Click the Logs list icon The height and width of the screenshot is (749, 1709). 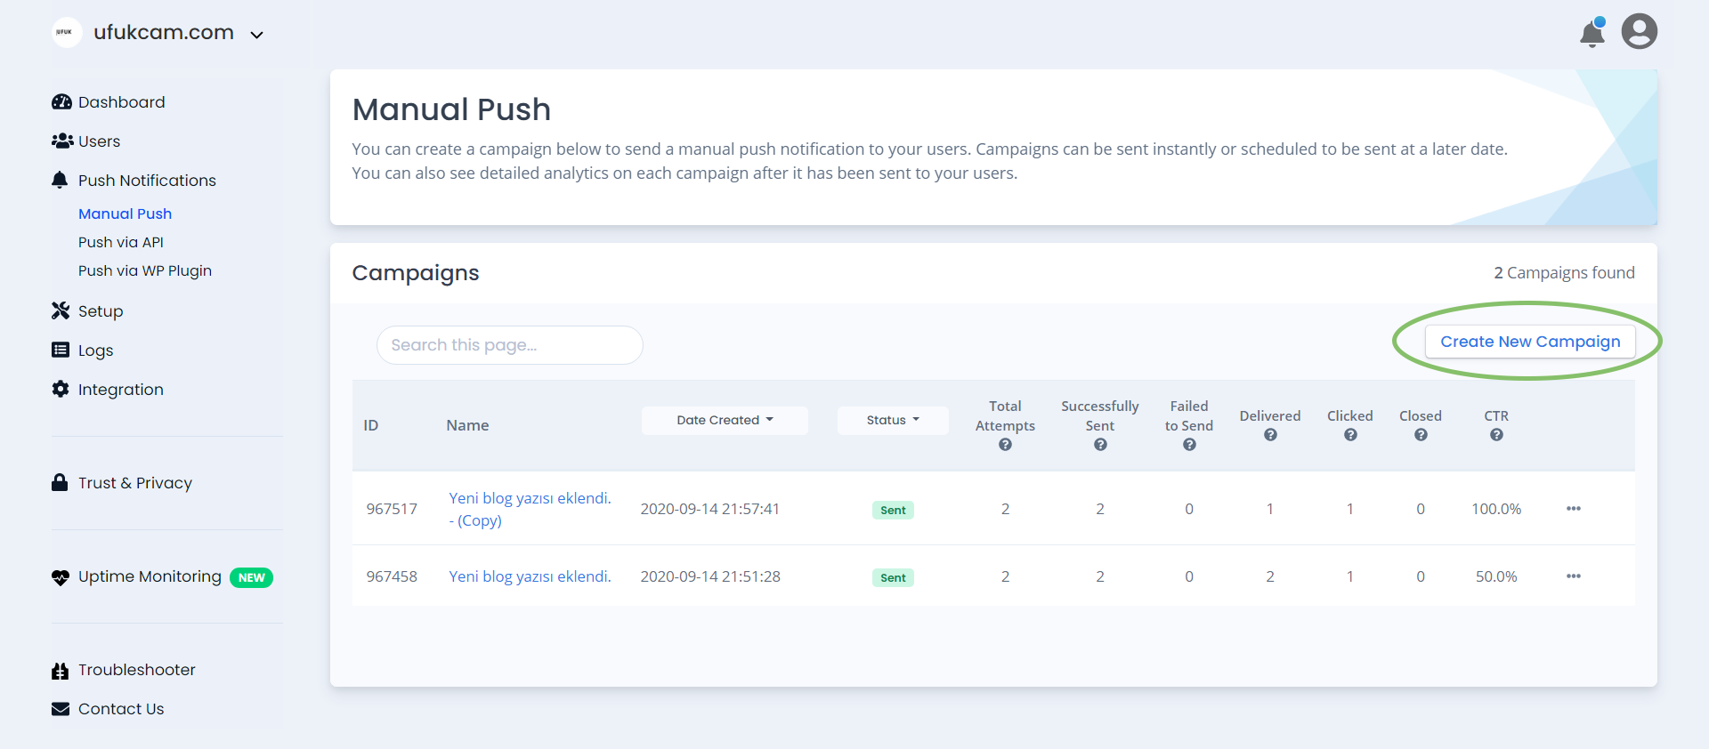(61, 350)
